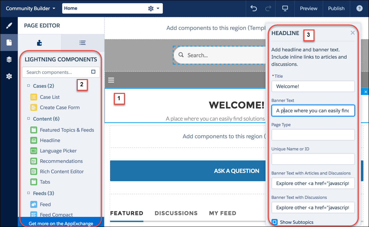Image resolution: width=369 pixels, height=227 pixels.
Task: Click the Preview button
Action: [x=309, y=8]
